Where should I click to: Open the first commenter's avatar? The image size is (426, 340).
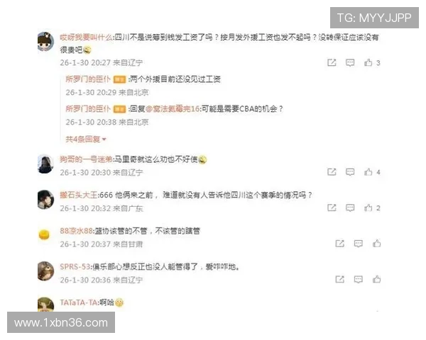[x=45, y=42]
